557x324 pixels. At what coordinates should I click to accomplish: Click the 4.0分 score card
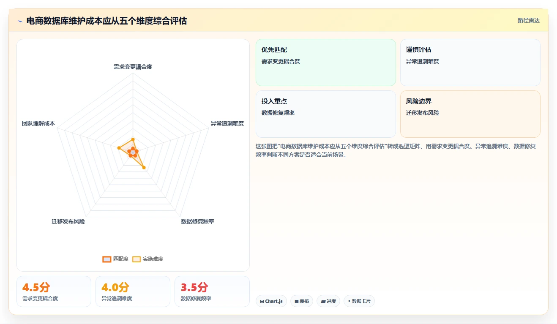point(133,291)
